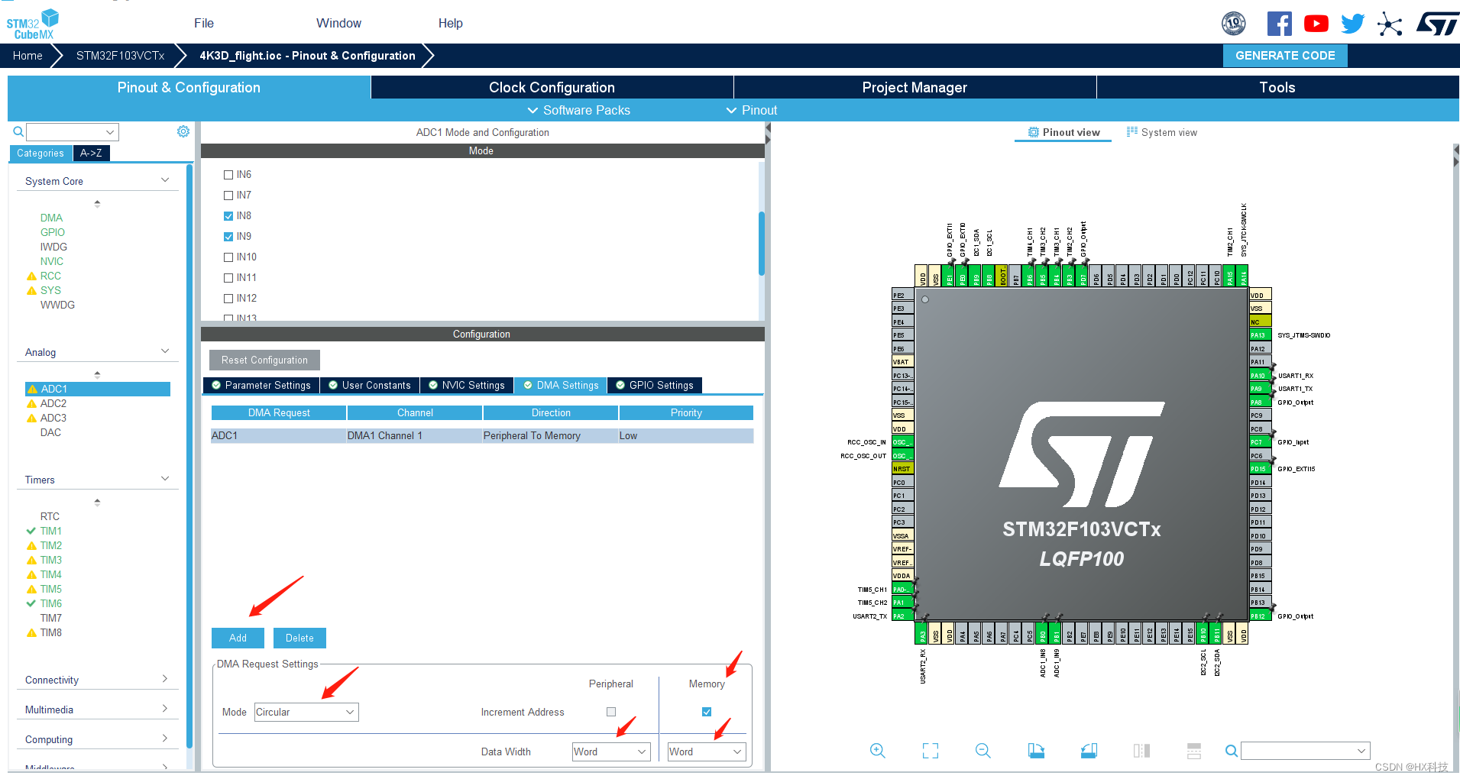The image size is (1460, 779).
Task: Click the ST community network icon
Action: pos(1390,24)
